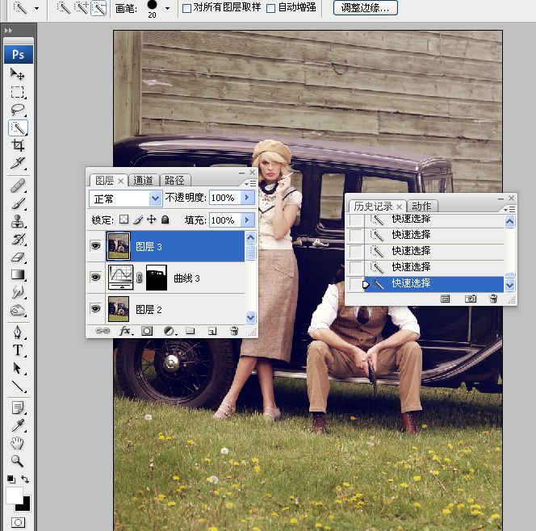This screenshot has height=531, width=536.
Task: Select the Eyedropper tool
Action: 18,425
